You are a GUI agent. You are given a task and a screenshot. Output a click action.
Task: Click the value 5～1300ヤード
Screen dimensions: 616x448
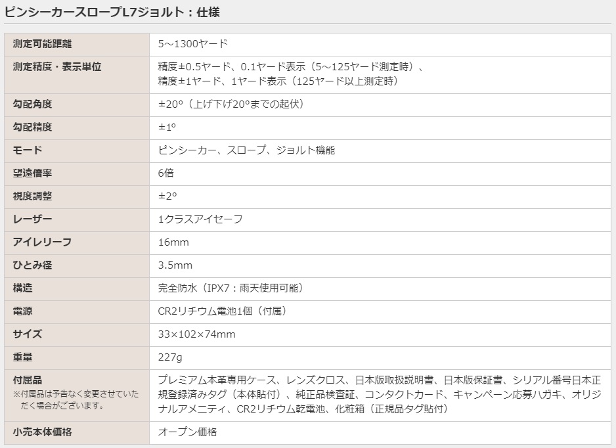click(193, 43)
